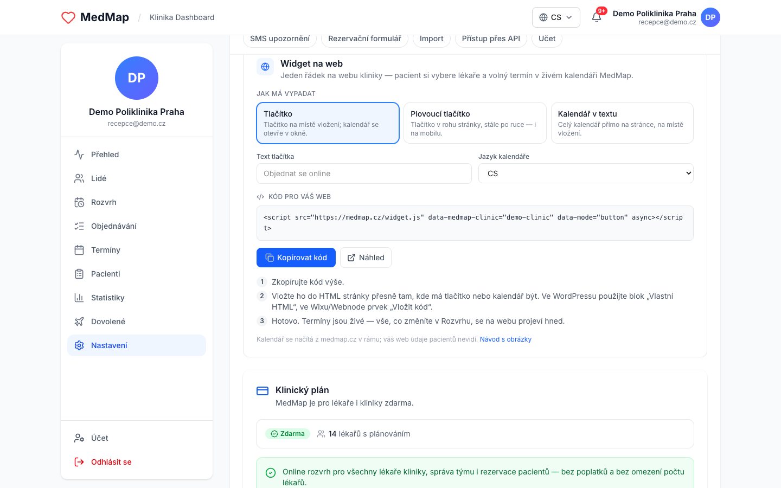Click the DP avatar in the header
The image size is (781, 488).
point(710,17)
